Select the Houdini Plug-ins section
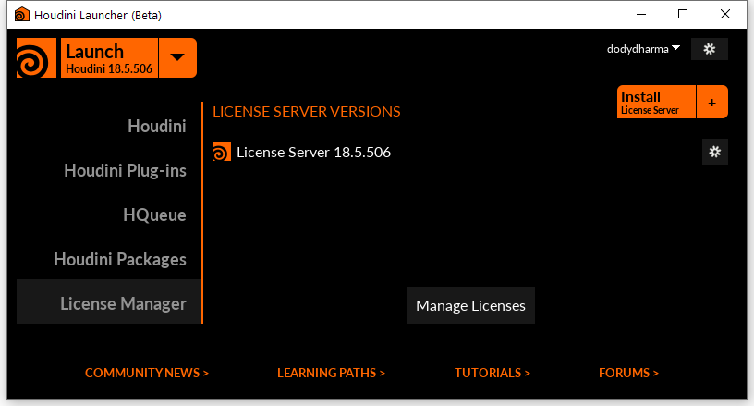Screen dimensions: 754x406 pos(125,170)
